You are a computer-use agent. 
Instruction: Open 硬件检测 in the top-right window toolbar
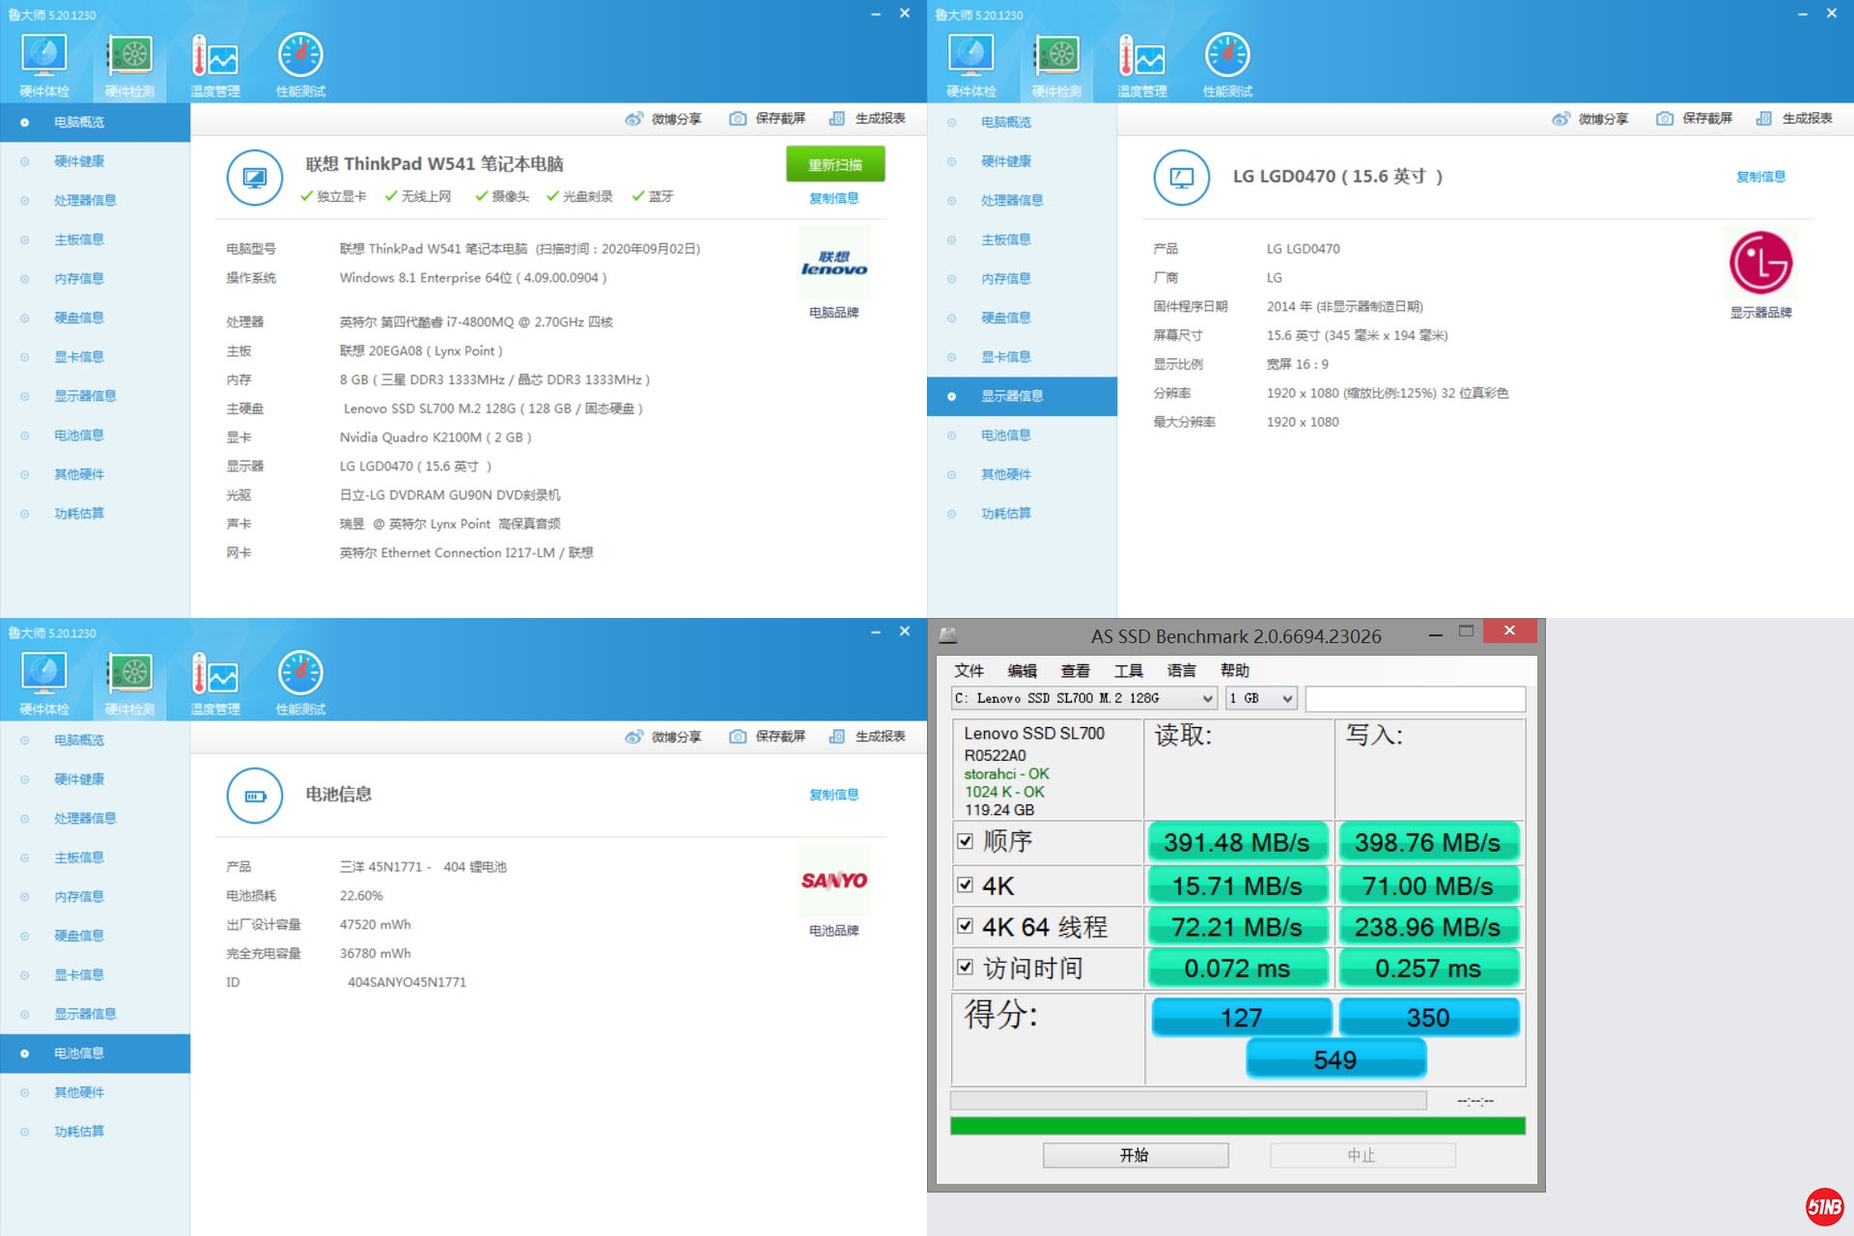point(1056,66)
